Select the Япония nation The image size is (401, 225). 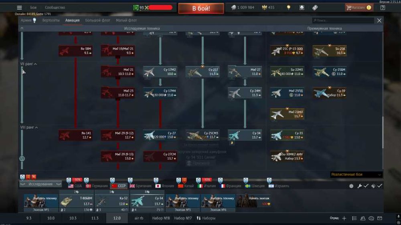165,186
